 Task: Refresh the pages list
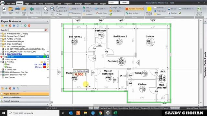coord(18,26)
